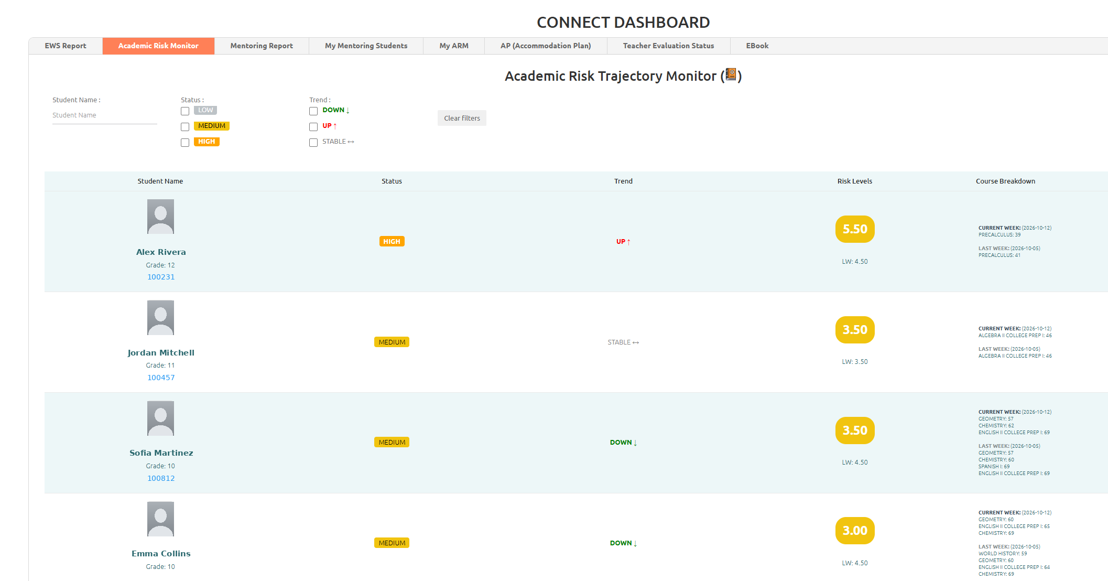Open the AP (Accommodation Plan) tab
This screenshot has width=1108, height=581.
(x=546, y=46)
